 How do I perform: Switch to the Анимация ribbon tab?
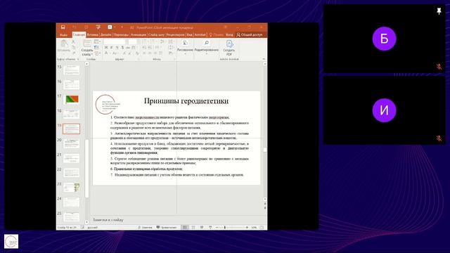139,34
